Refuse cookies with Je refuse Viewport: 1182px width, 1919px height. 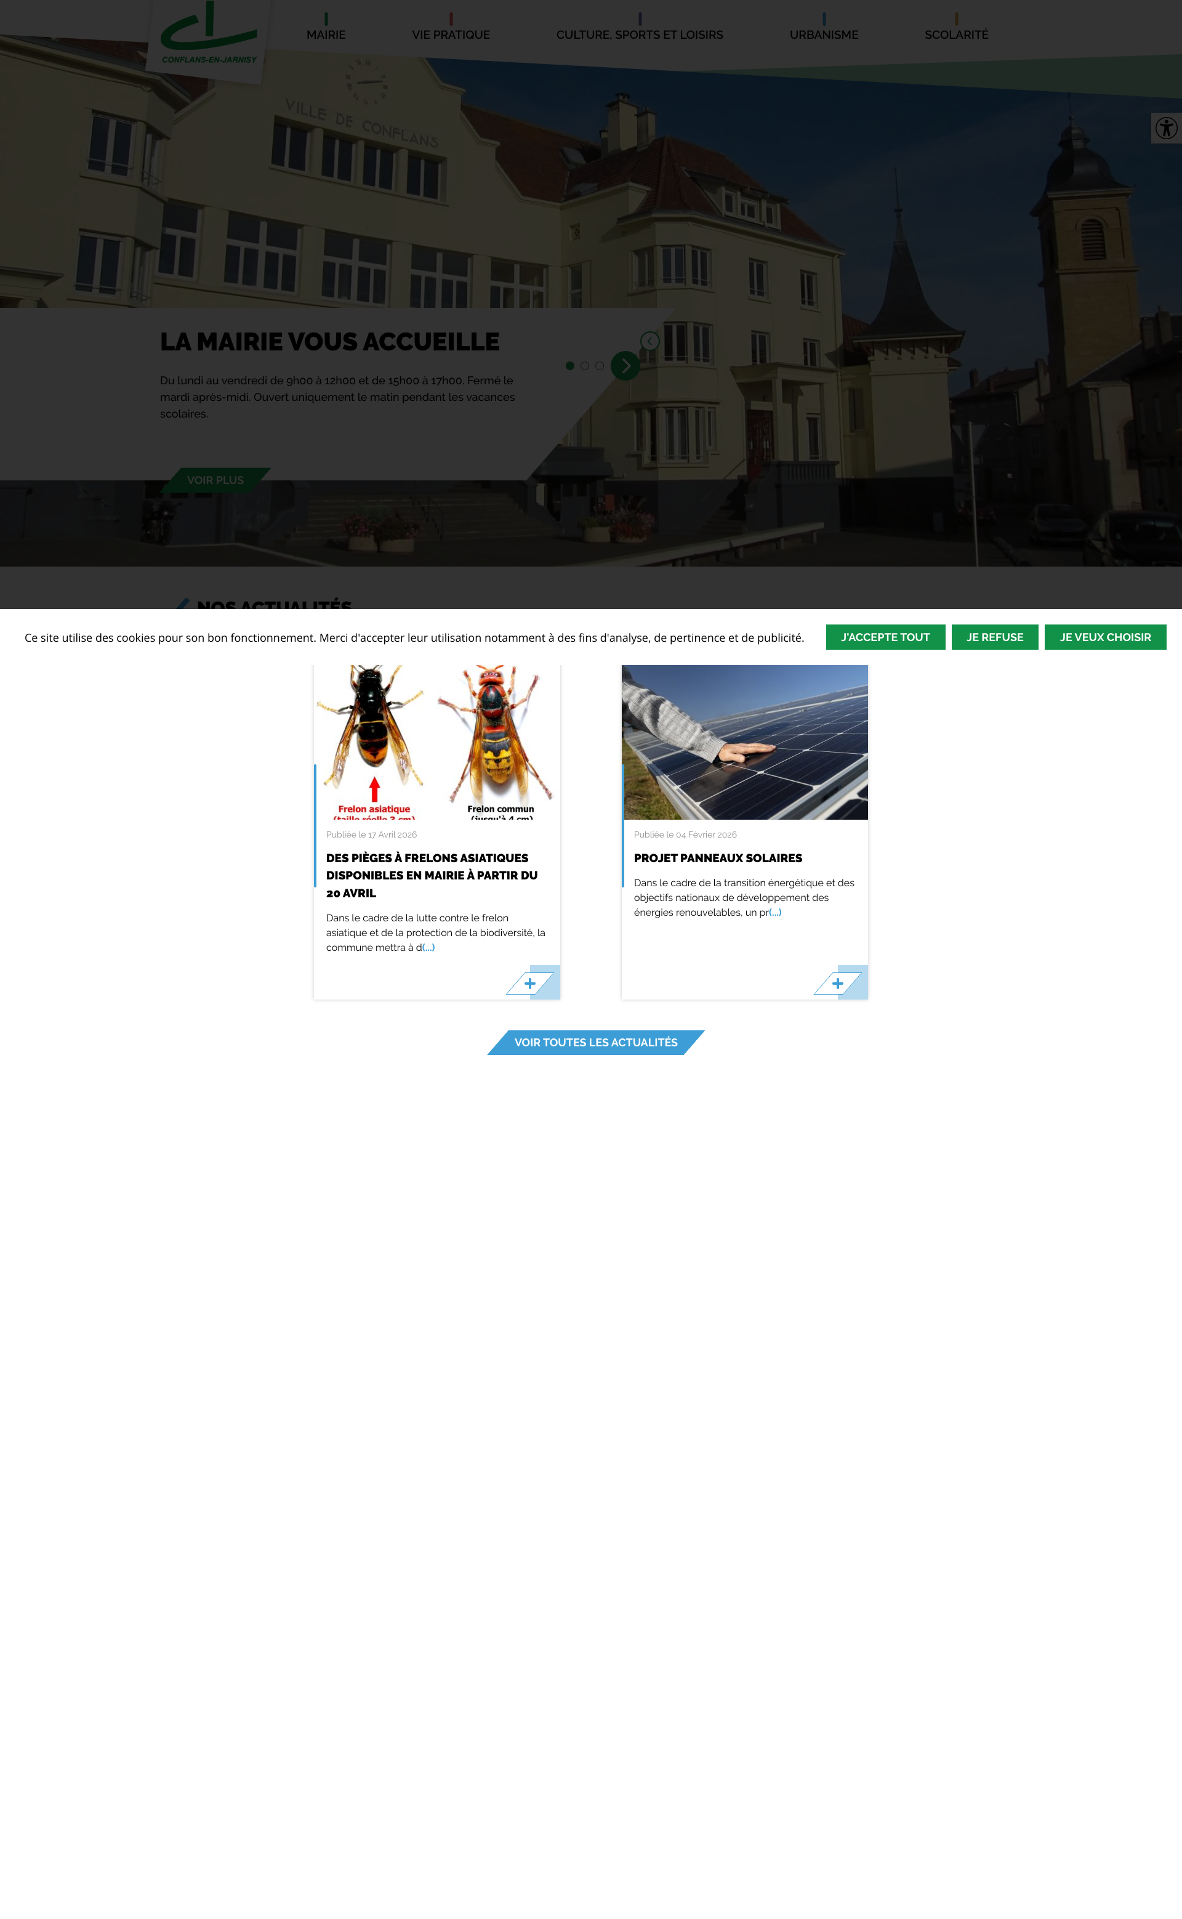pyautogui.click(x=994, y=637)
